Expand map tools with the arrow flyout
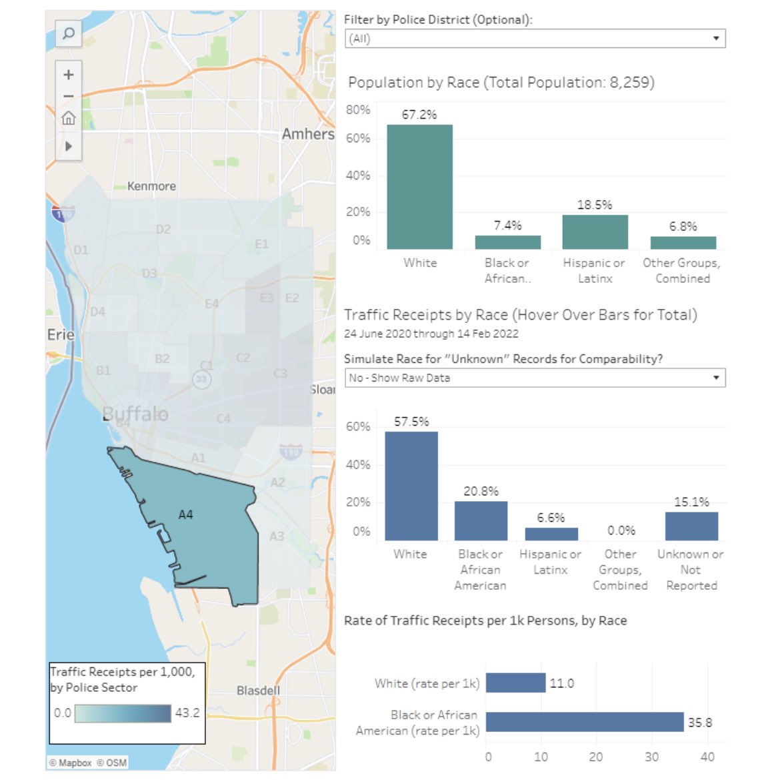Viewport: 780px width, 780px height. [69, 146]
